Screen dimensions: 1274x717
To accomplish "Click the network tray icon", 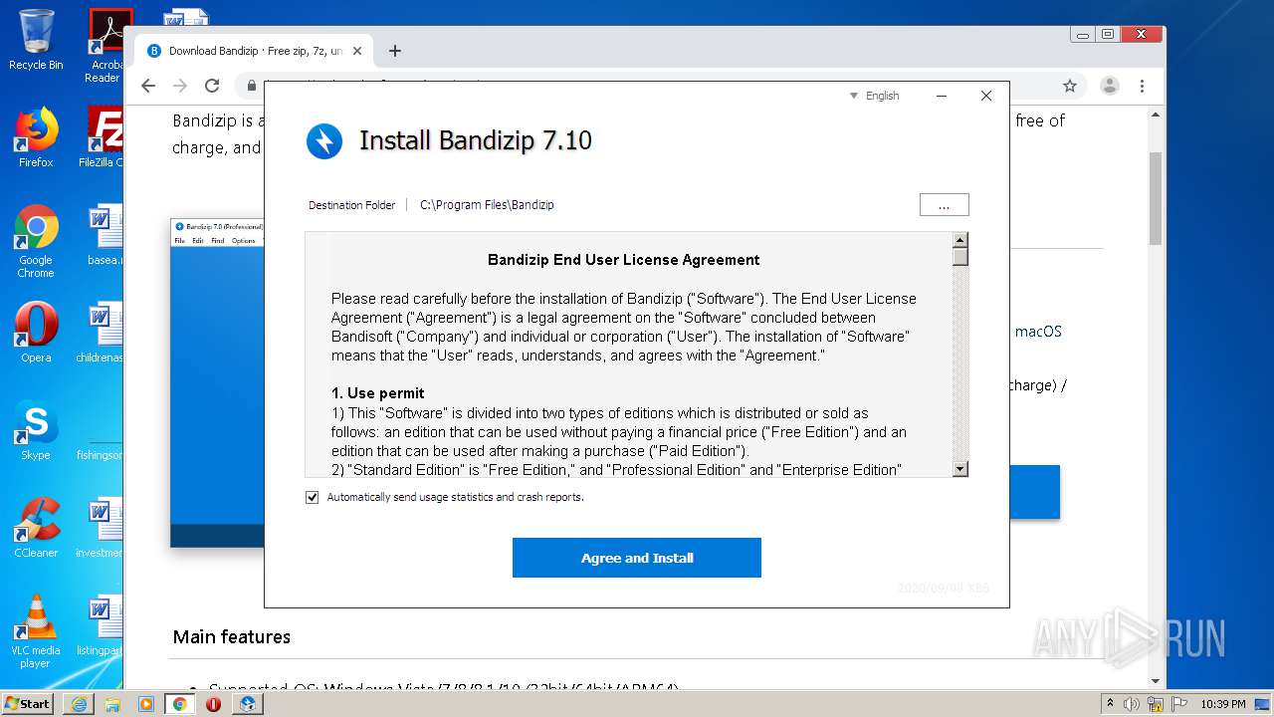I will (1156, 704).
